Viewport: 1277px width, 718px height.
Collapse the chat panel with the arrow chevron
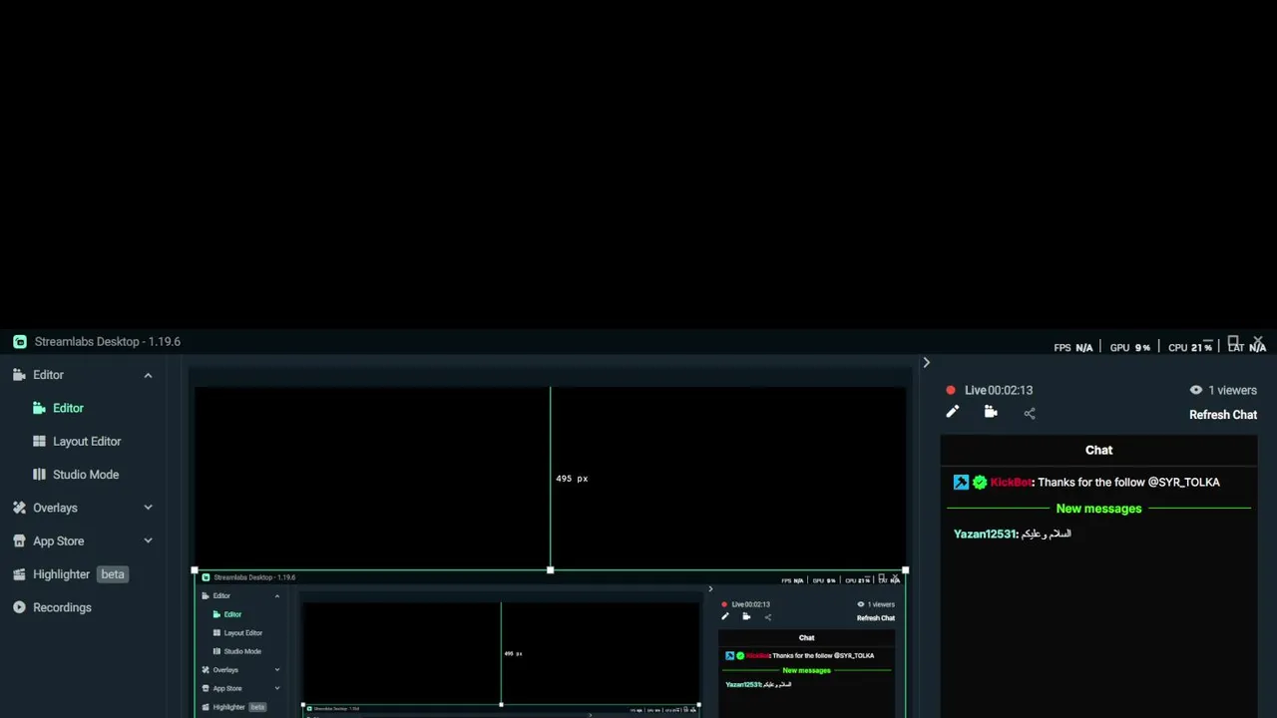pyautogui.click(x=926, y=363)
